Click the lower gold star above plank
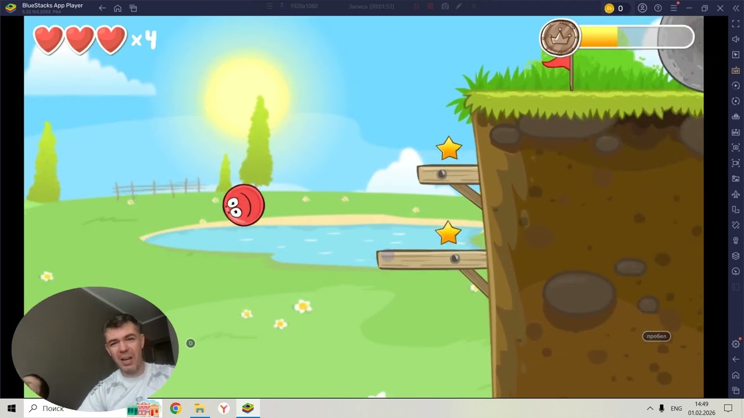The image size is (744, 418). pos(448,233)
